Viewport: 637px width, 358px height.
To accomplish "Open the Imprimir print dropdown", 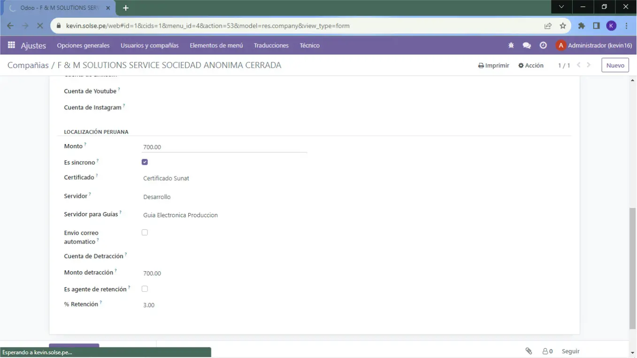I will pos(493,66).
